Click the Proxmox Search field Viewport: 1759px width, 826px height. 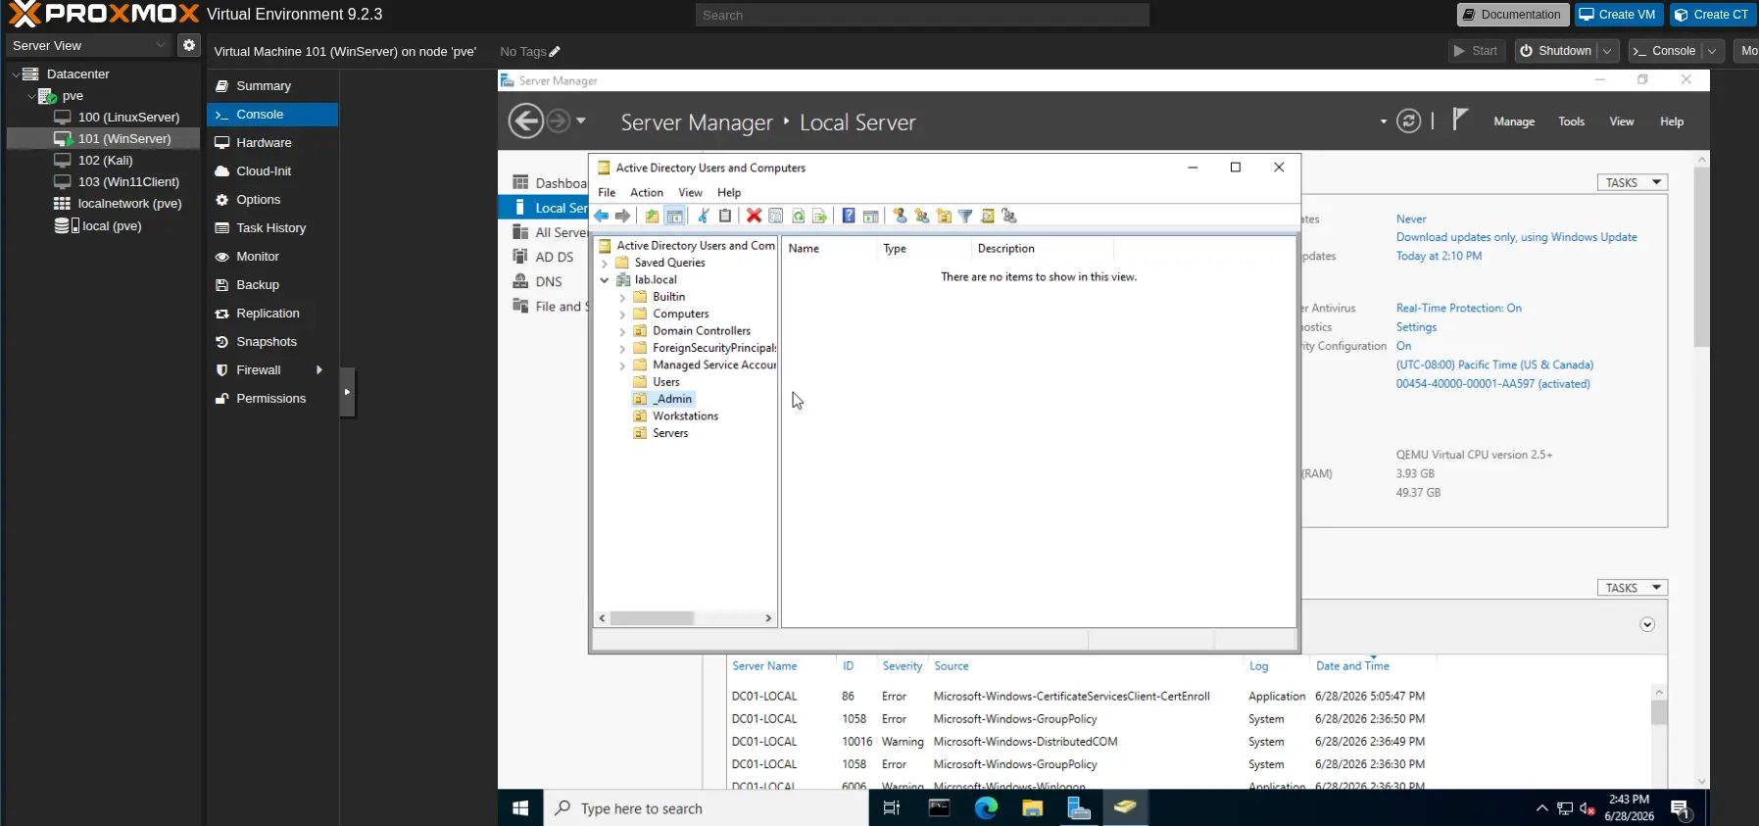[922, 15]
